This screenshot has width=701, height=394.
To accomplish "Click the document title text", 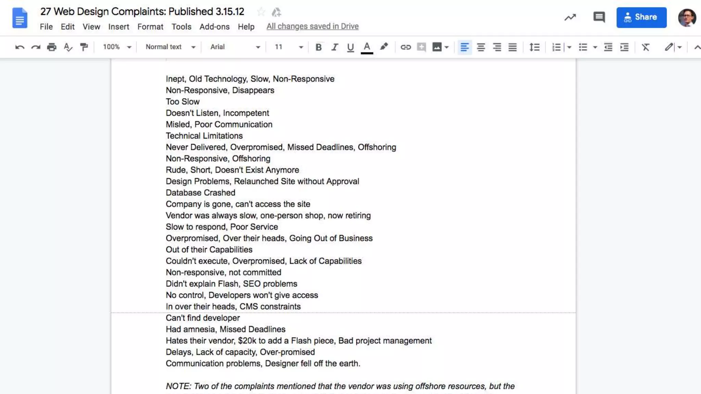I will [142, 12].
